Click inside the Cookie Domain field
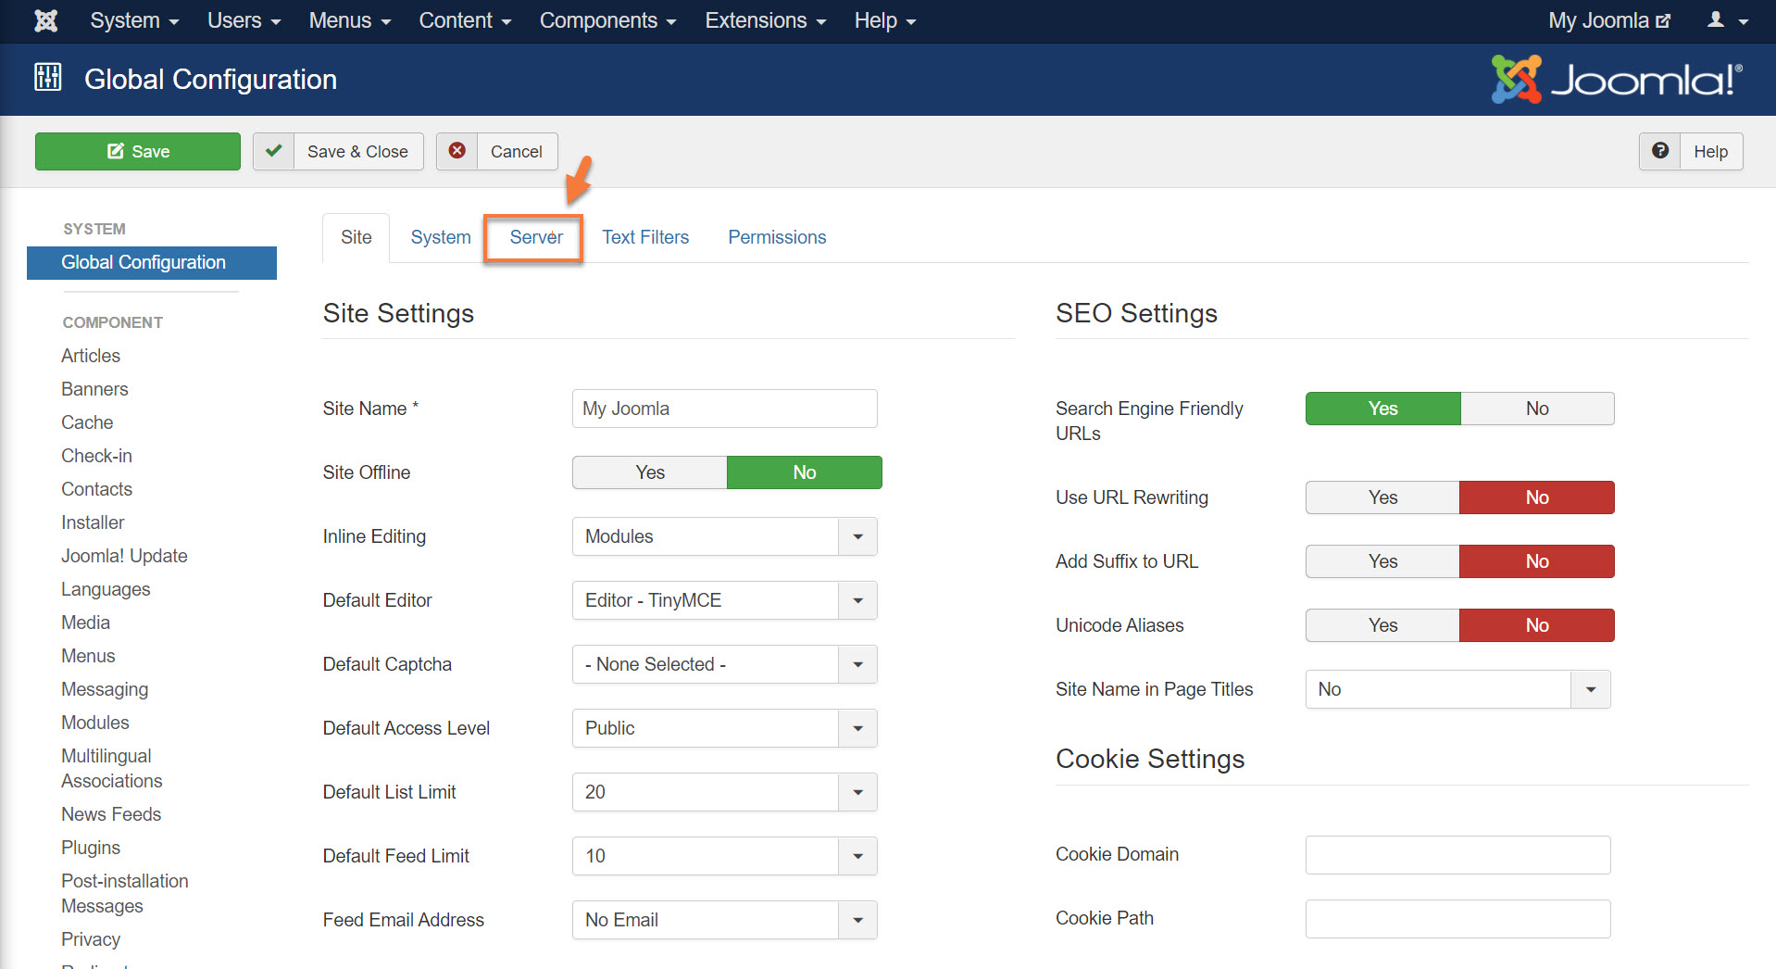The image size is (1776, 969). coord(1457,854)
